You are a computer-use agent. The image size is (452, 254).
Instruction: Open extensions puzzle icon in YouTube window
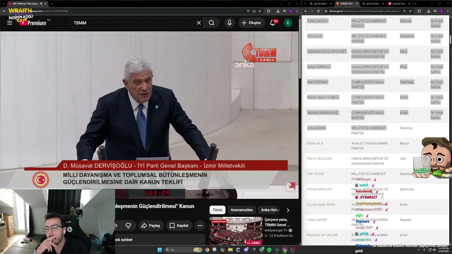click(269, 11)
